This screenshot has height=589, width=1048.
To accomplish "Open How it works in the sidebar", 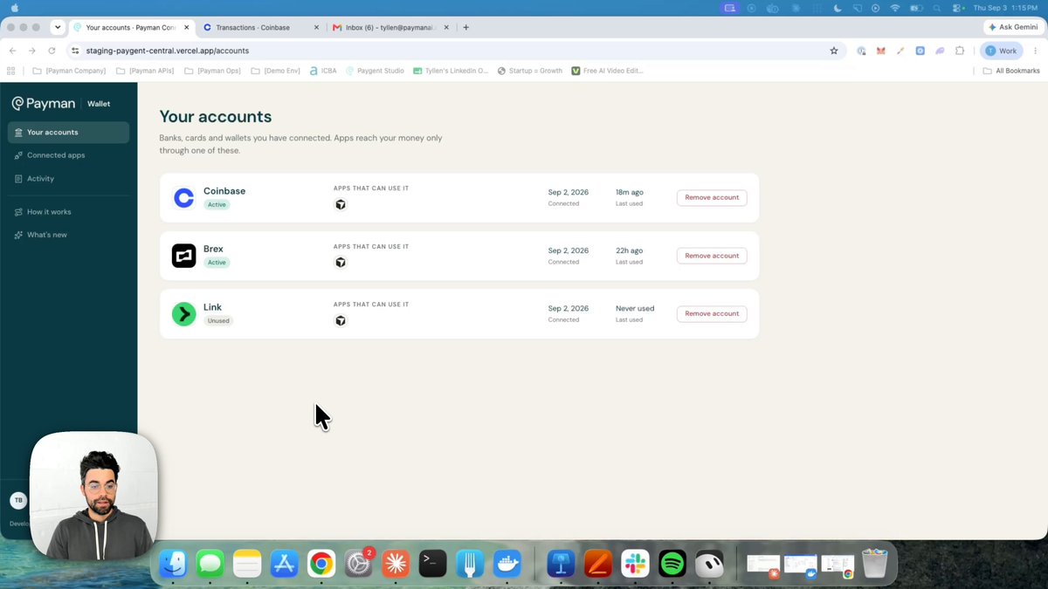I will coord(68,212).
